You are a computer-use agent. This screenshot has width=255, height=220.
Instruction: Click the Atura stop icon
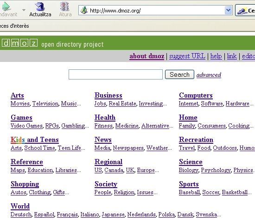65,7
